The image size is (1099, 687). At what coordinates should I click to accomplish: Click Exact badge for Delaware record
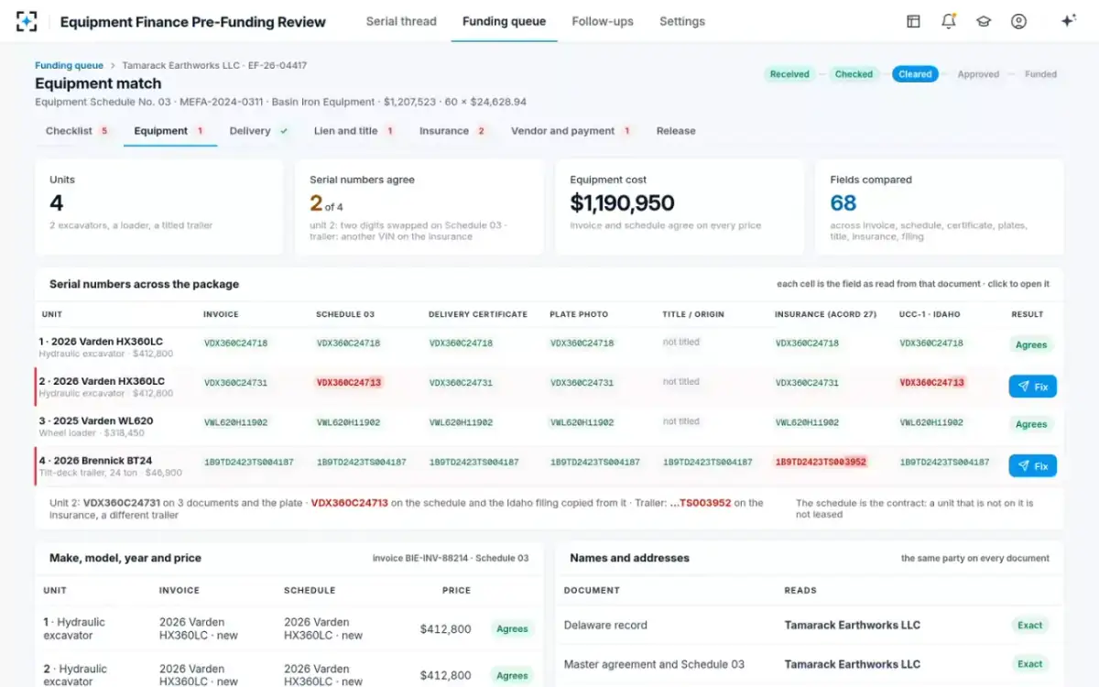(x=1030, y=626)
